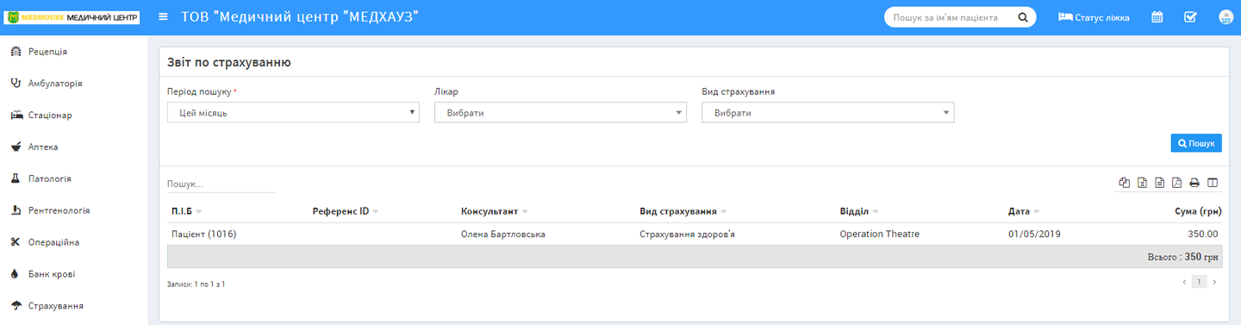Sort by Референс ID column
The height and width of the screenshot is (325, 1241).
tap(345, 211)
